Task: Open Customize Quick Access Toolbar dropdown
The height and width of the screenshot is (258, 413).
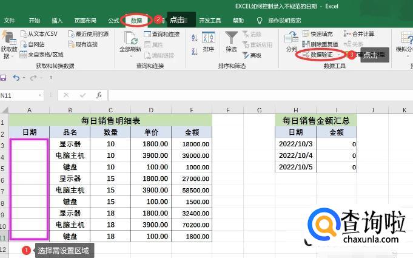Action: click(x=51, y=78)
